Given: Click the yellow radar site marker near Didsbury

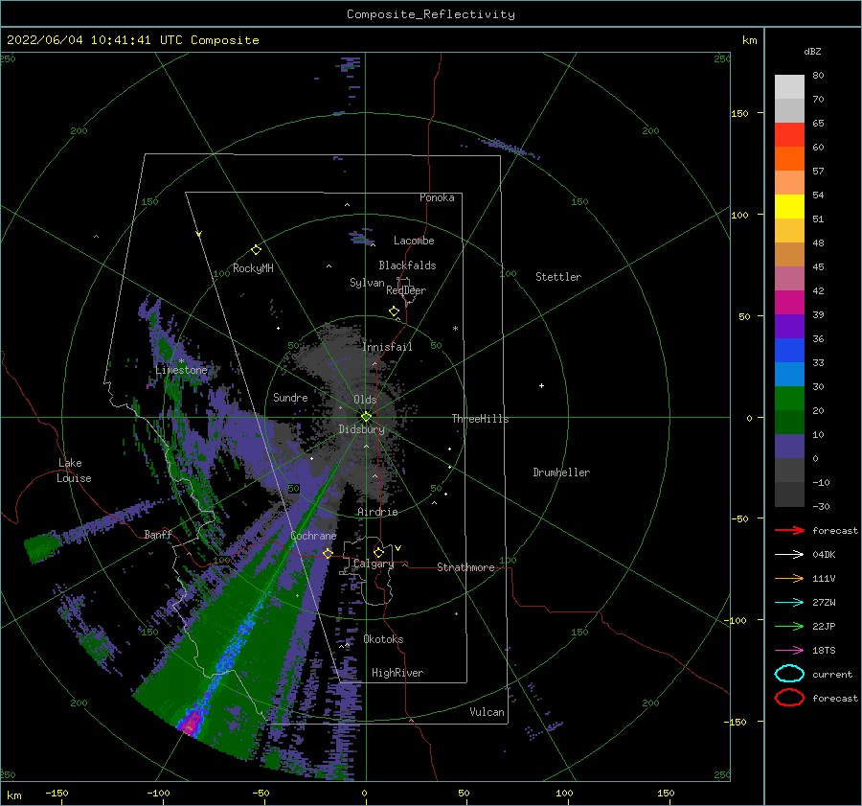Looking at the screenshot, I should click(366, 417).
